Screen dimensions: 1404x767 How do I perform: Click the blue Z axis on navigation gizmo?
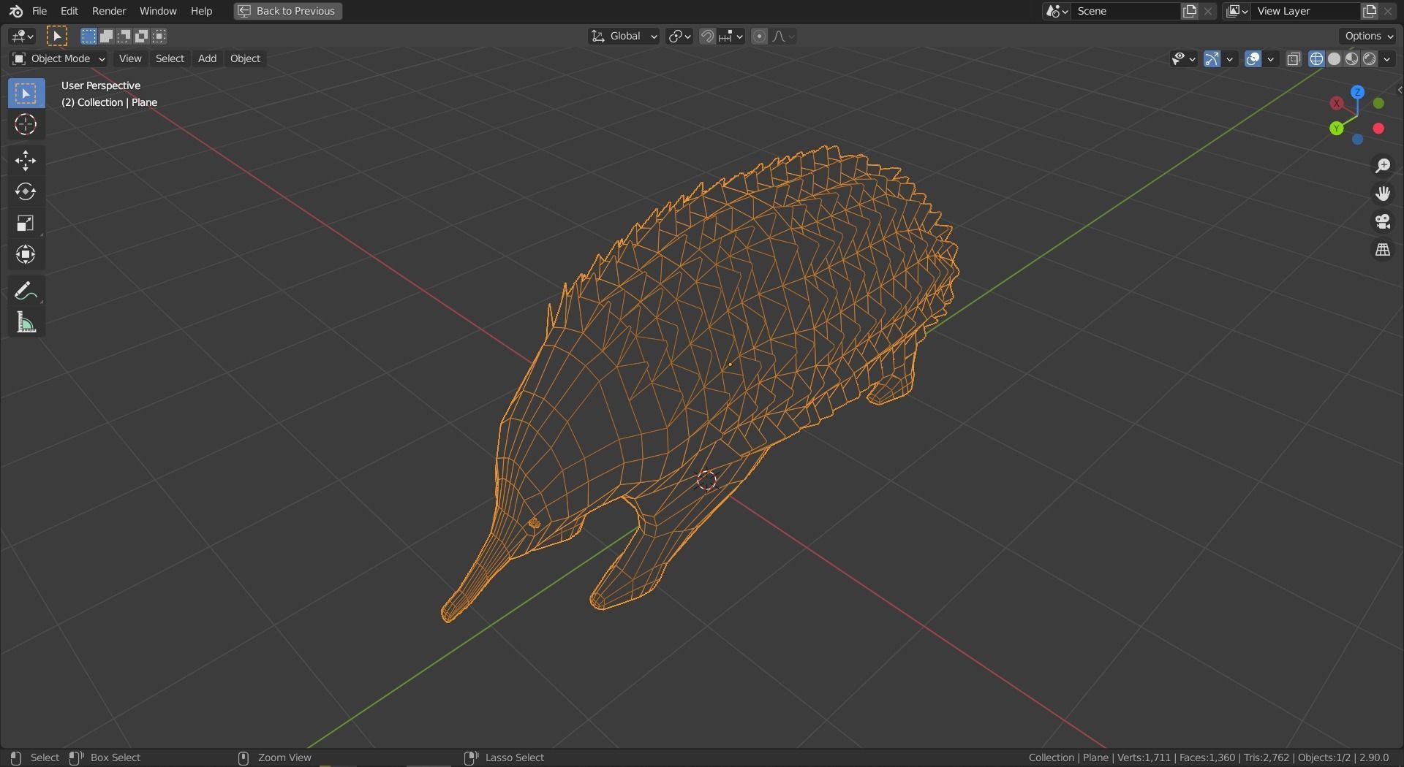(x=1358, y=92)
